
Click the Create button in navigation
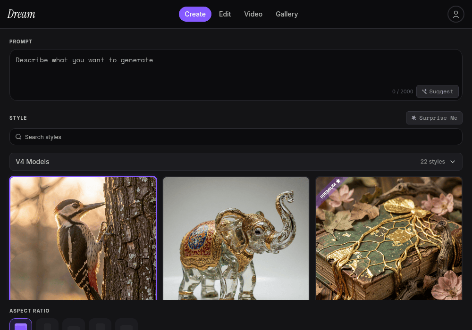(195, 14)
